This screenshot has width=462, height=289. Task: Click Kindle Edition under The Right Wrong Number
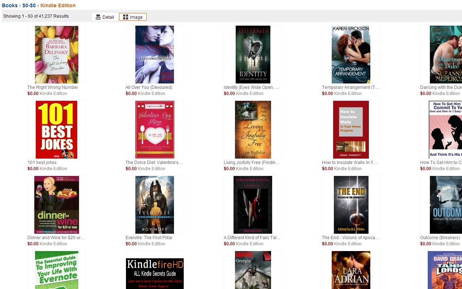53,94
